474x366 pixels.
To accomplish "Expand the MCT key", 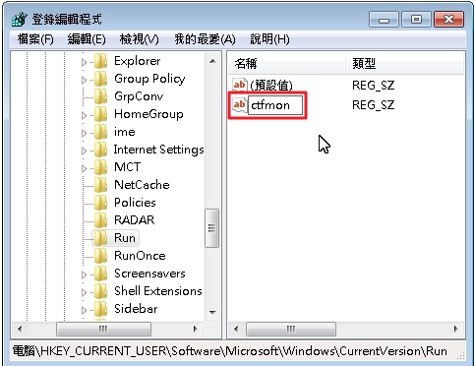I will (84, 168).
